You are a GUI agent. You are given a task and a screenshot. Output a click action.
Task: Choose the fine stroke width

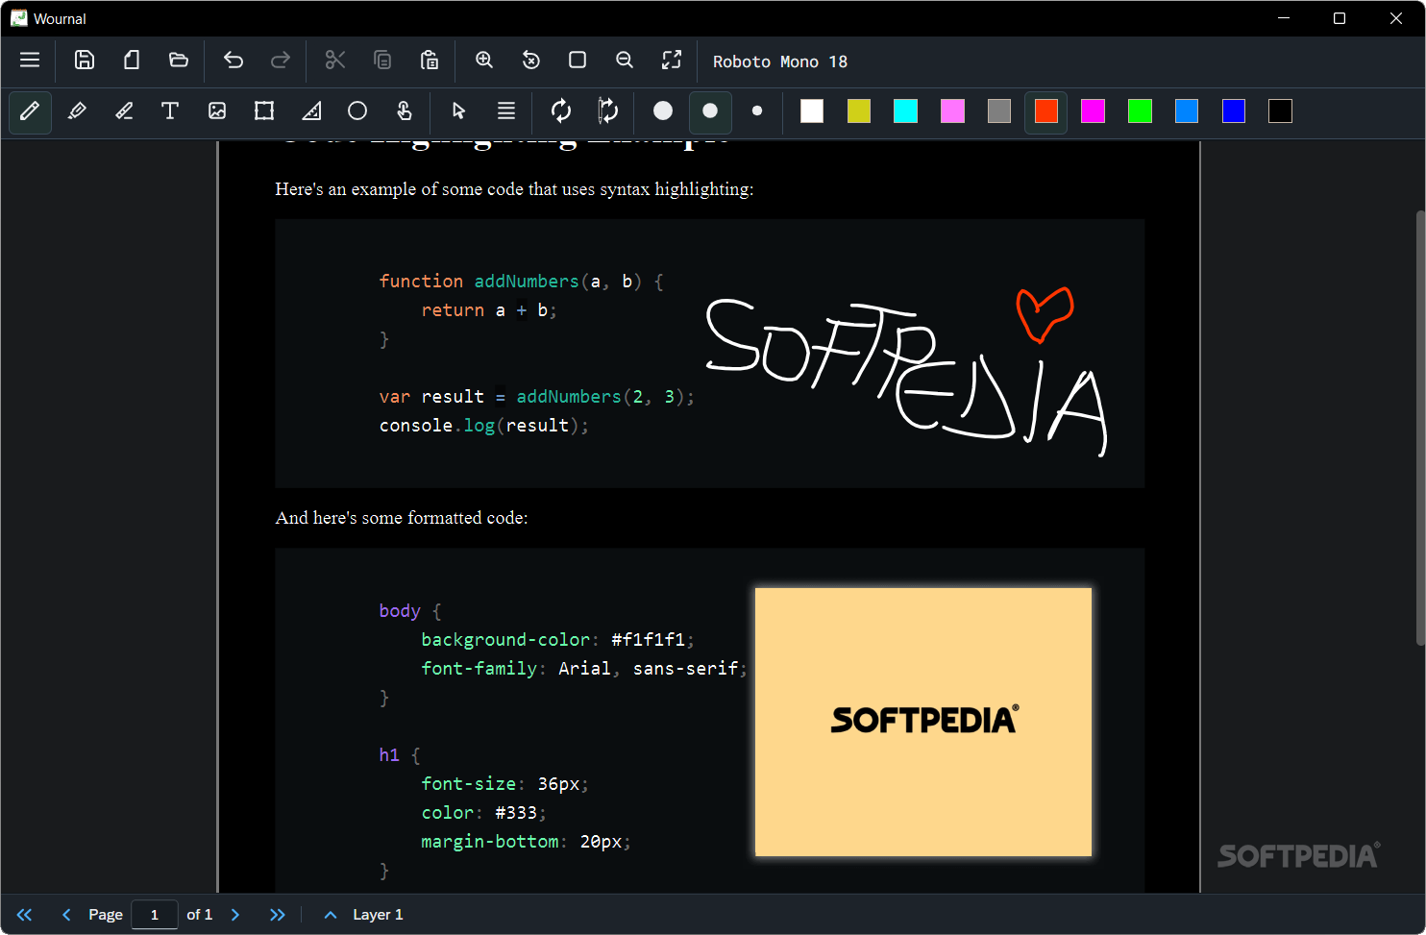tap(757, 111)
